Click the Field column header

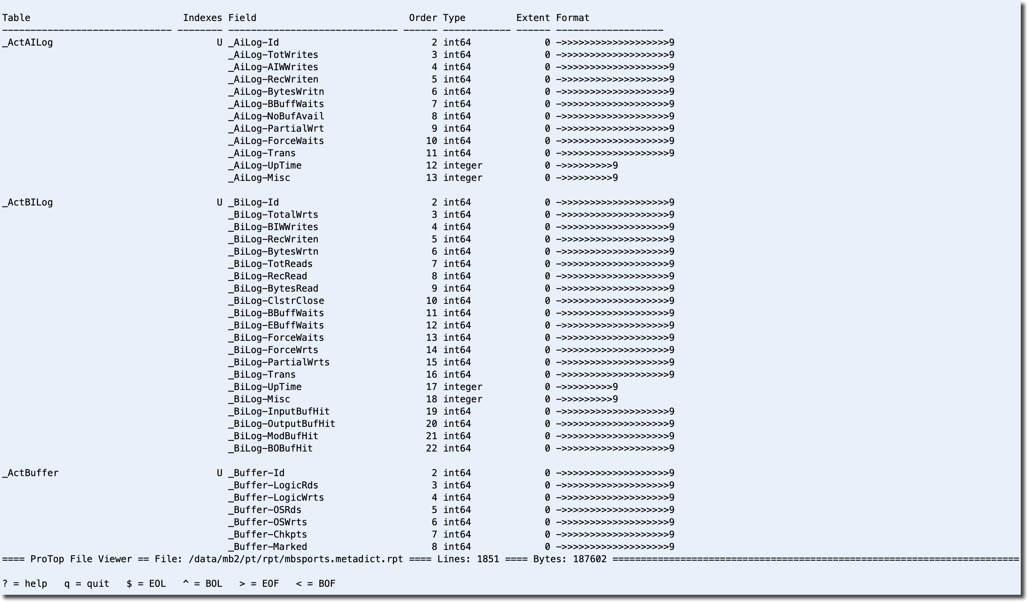click(242, 18)
